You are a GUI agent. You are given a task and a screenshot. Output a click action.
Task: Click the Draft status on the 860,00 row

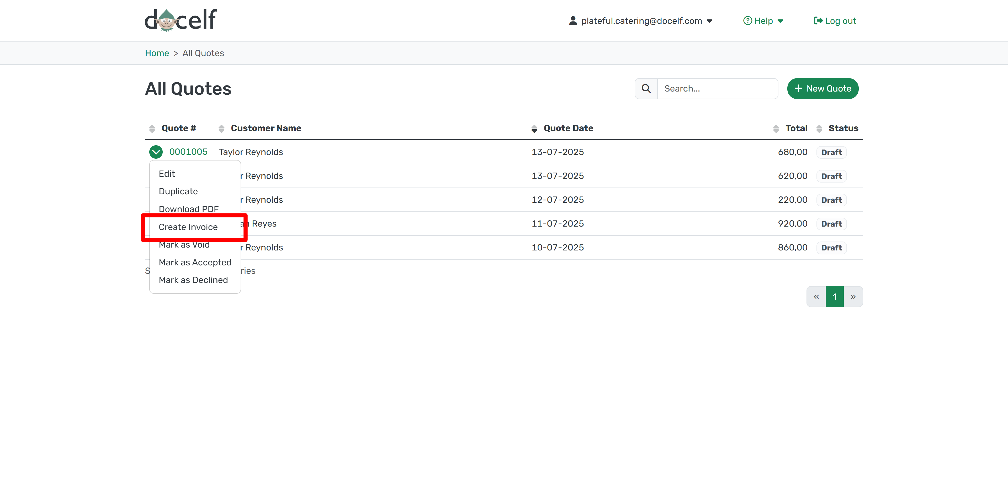coord(831,248)
